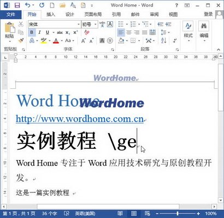This screenshot has height=218, width=224.
Task: Insert an enclosed character (字 in circle)
Action: 110,41
